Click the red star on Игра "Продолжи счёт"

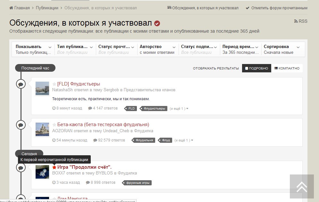[55, 167]
